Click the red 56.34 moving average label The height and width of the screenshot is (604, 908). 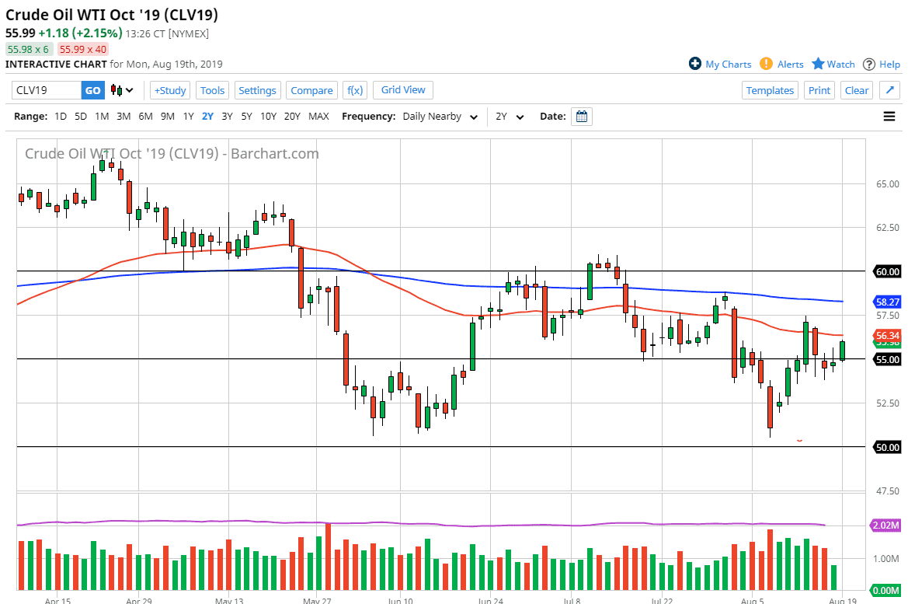click(x=886, y=335)
